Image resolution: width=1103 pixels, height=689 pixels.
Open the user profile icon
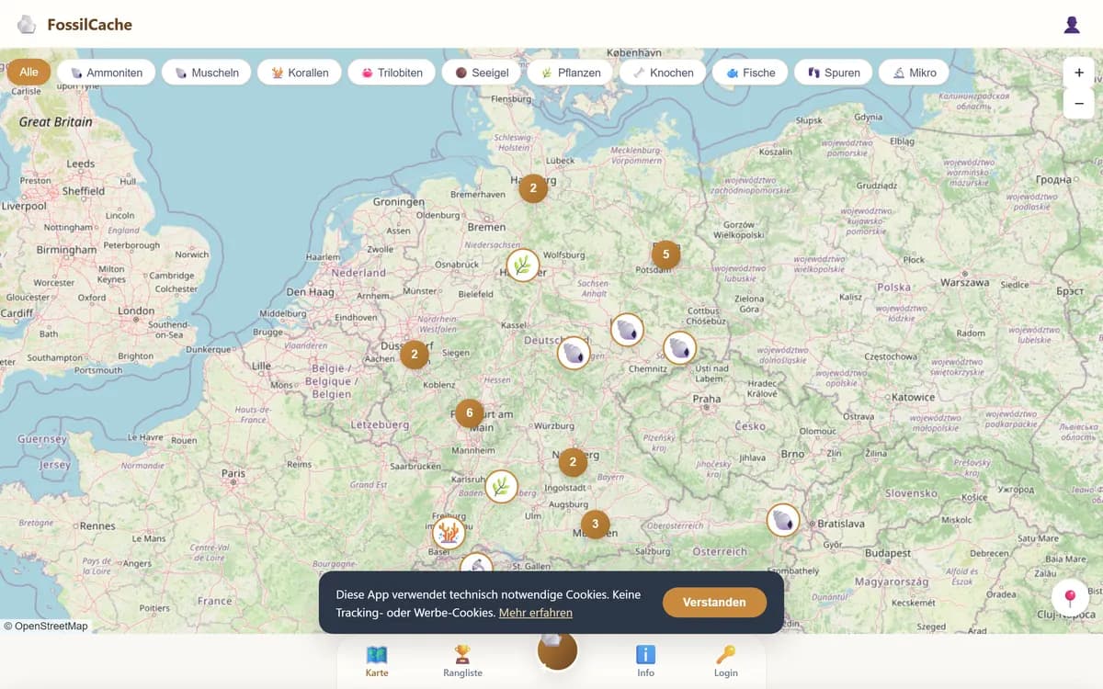tap(1072, 25)
